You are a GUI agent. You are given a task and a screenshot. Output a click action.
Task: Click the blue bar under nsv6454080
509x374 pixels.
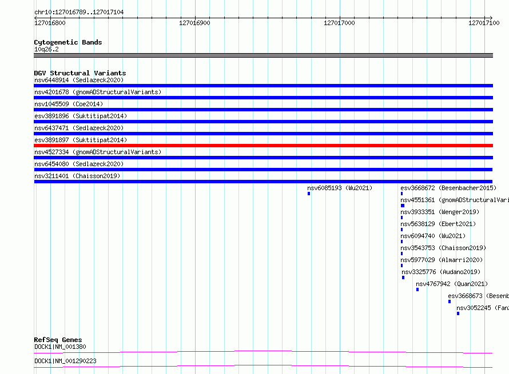coord(263,170)
